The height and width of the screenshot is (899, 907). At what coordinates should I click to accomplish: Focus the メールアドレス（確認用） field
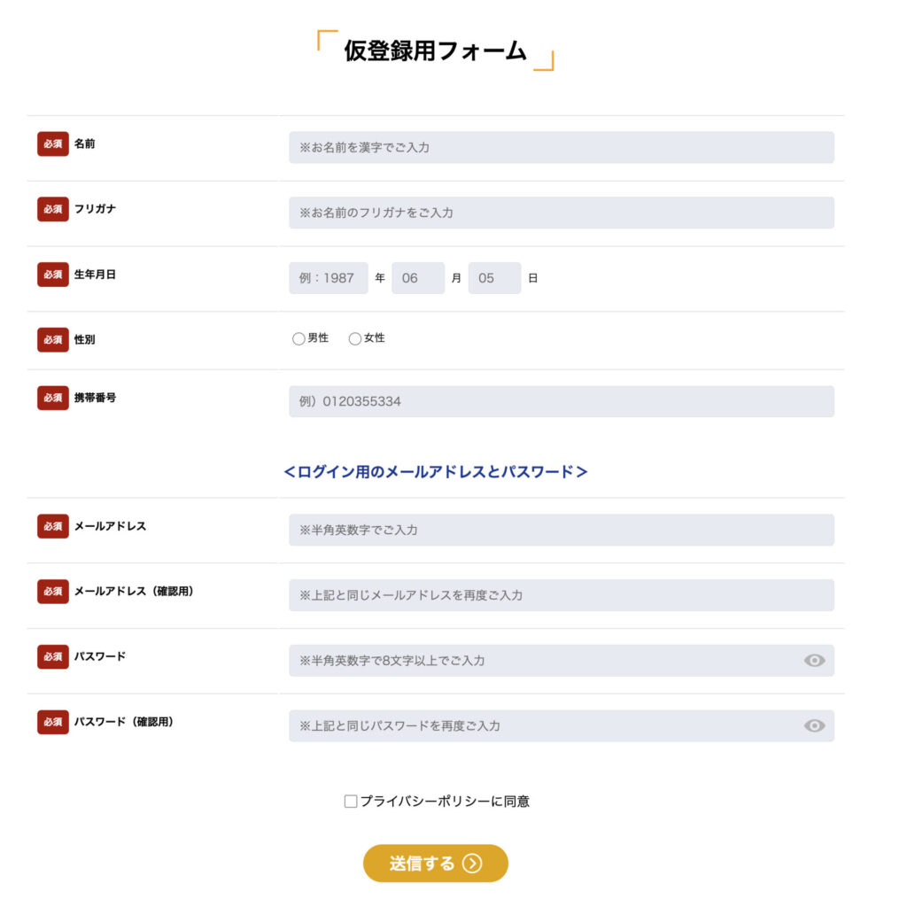click(561, 595)
